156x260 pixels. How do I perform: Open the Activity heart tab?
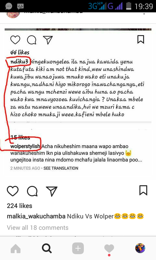click(109, 249)
